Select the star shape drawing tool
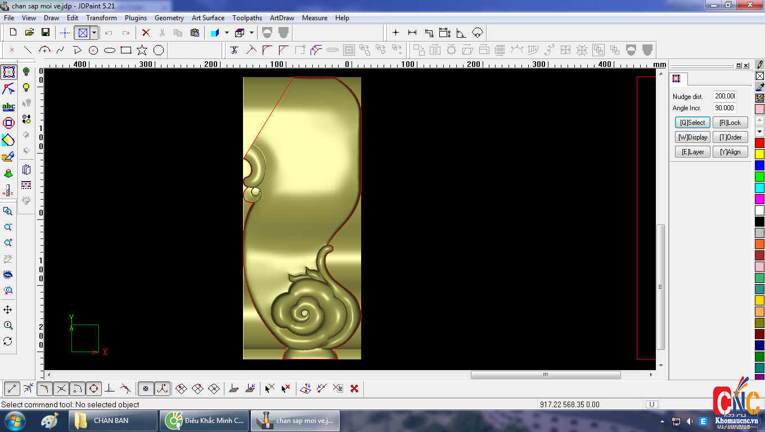The height and width of the screenshot is (432, 765). 142,50
